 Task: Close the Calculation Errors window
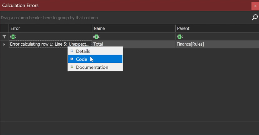tap(255, 6)
